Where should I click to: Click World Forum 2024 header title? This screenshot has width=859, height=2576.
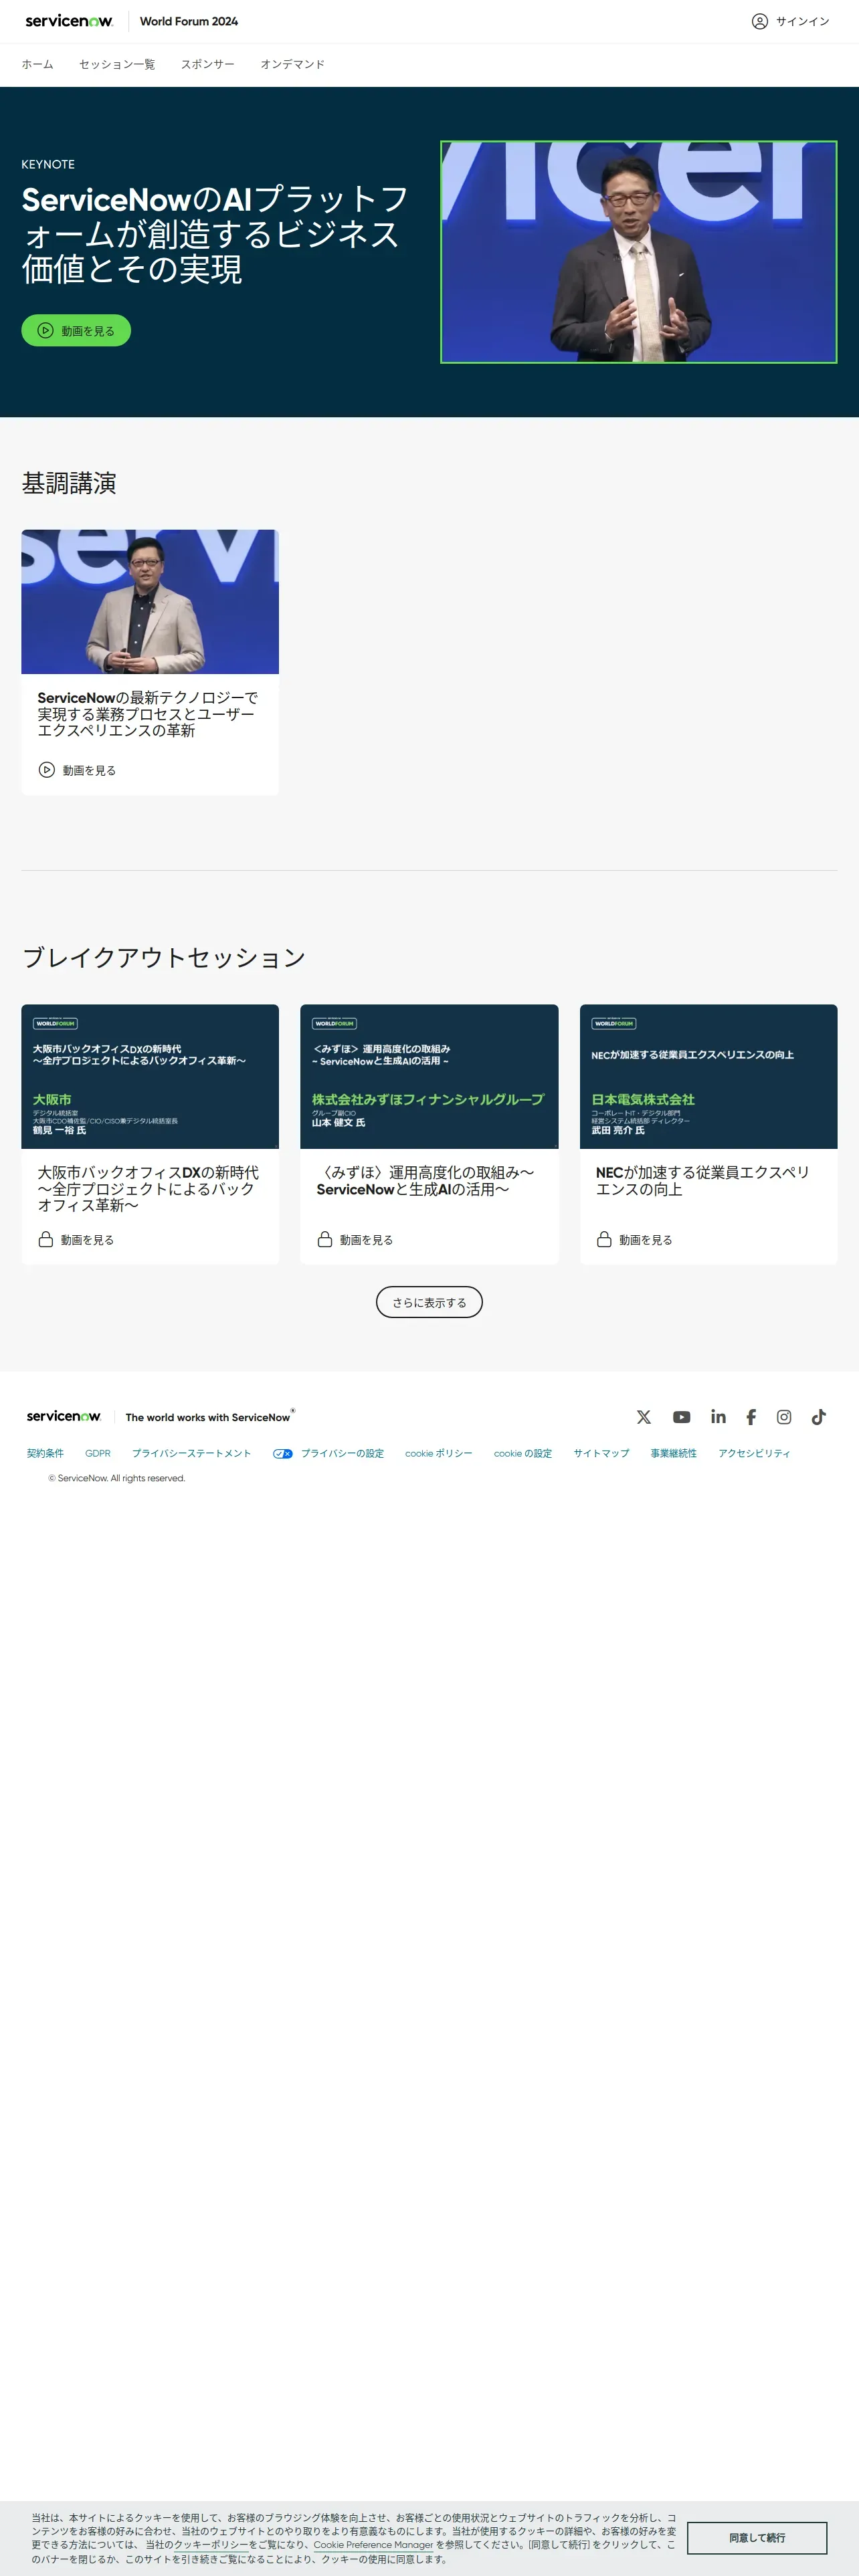click(x=189, y=21)
